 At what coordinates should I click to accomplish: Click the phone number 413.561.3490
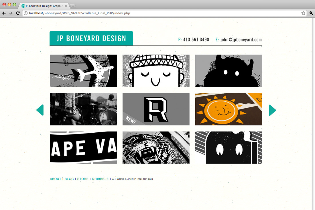pyautogui.click(x=196, y=40)
